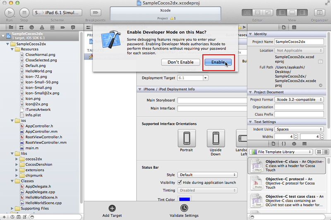Select HelloWorldScene.cpp file
The height and width of the screenshot is (220, 331).
click(x=43, y=203)
